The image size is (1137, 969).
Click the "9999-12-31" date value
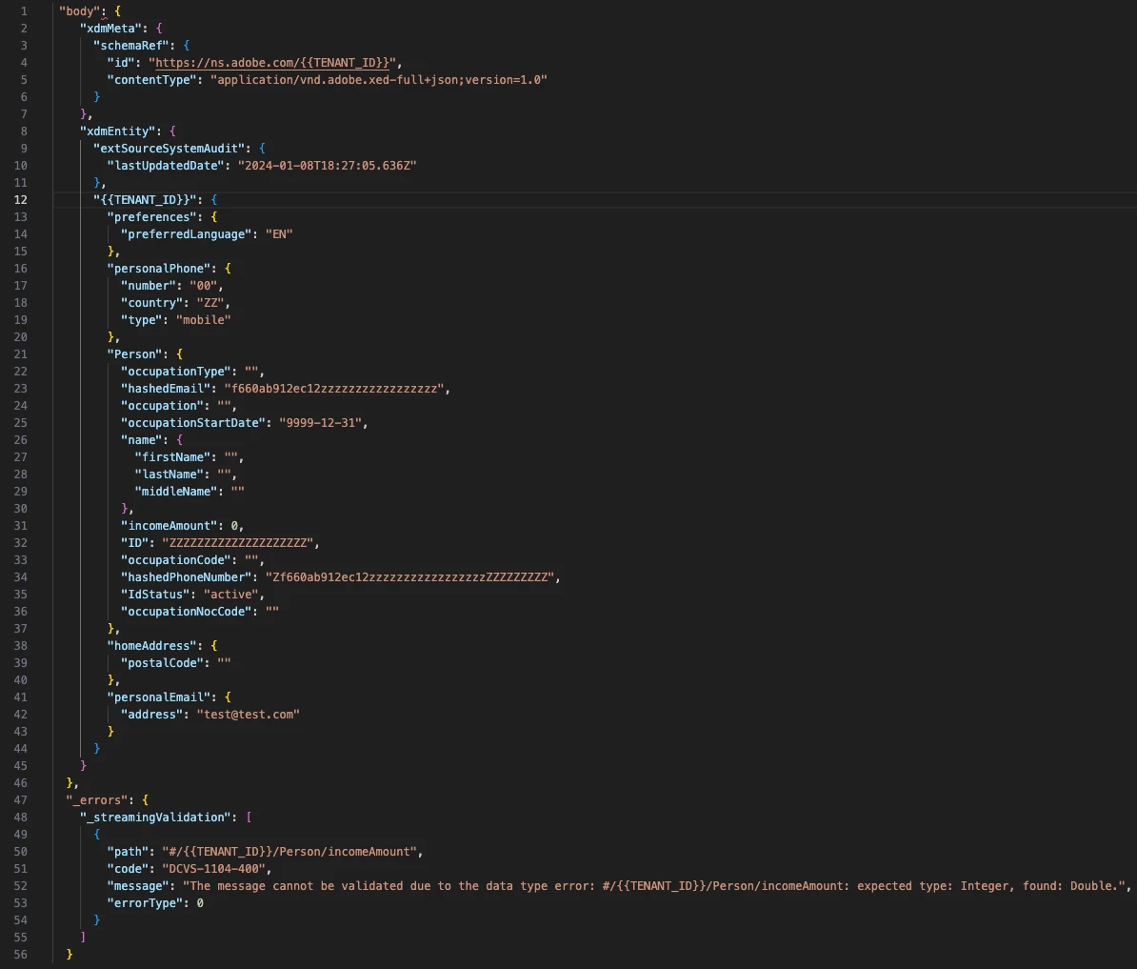[320, 424]
